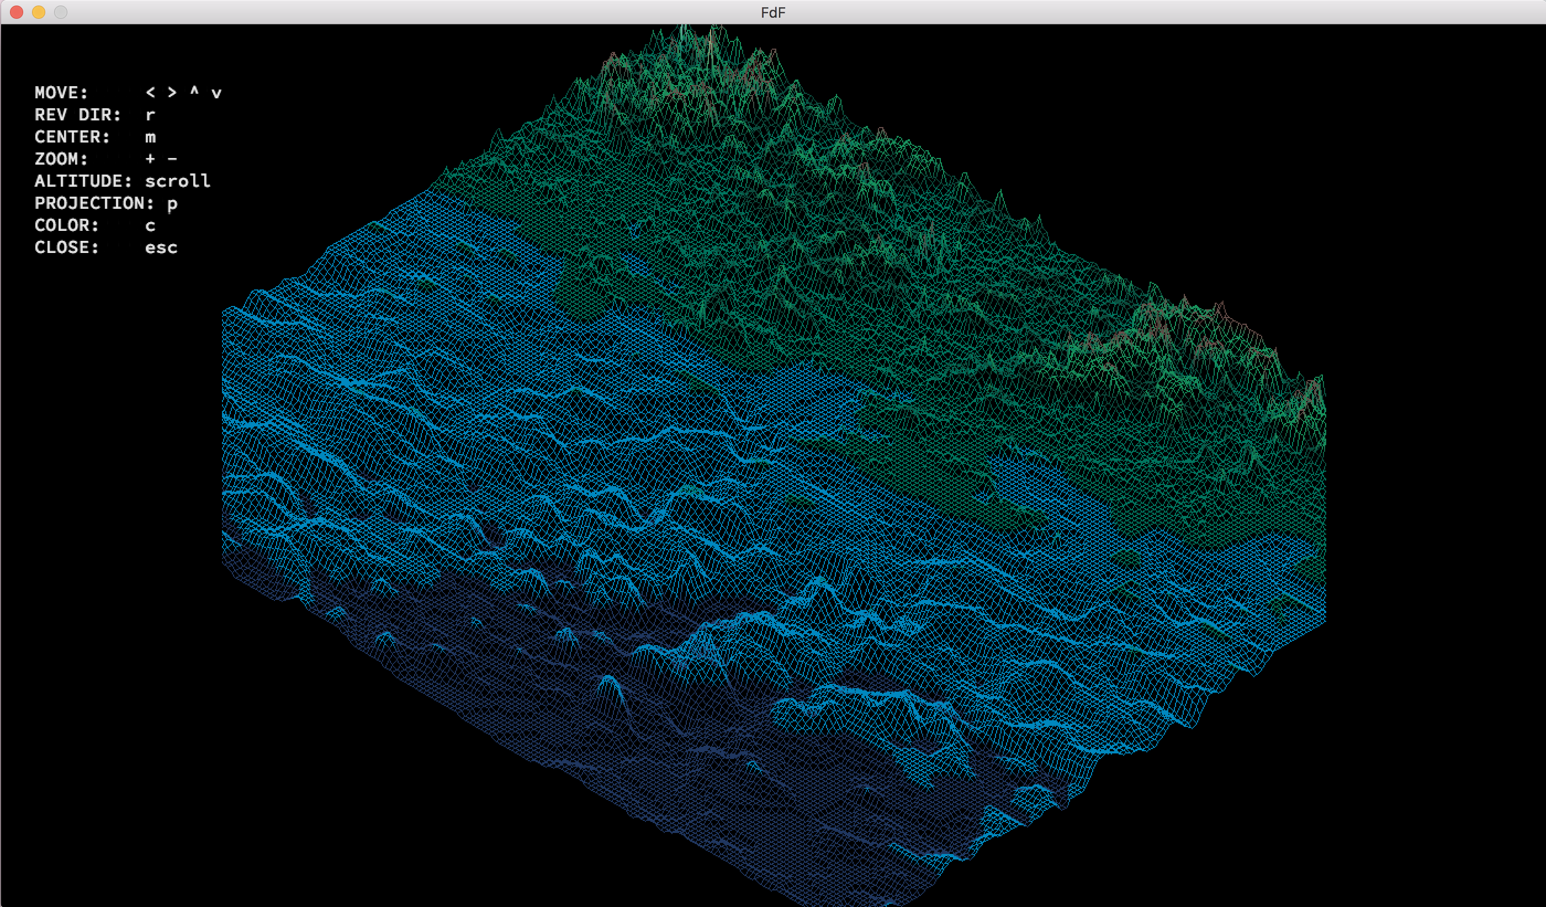This screenshot has width=1546, height=907.
Task: Click the up caret symbol beside MOVE
Action: tap(194, 91)
